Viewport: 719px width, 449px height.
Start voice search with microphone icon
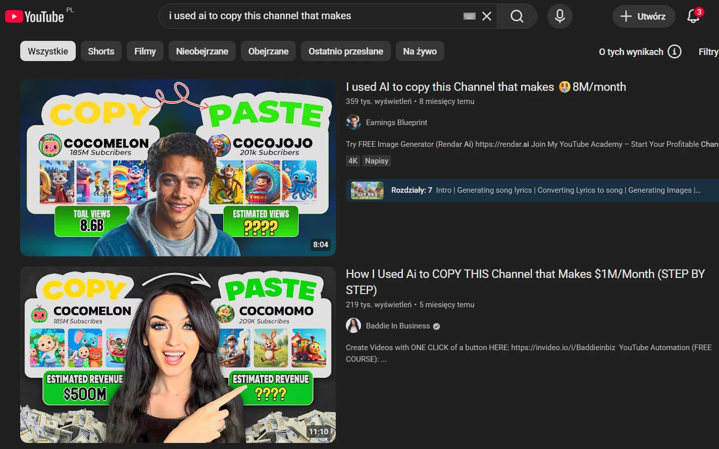(x=559, y=16)
